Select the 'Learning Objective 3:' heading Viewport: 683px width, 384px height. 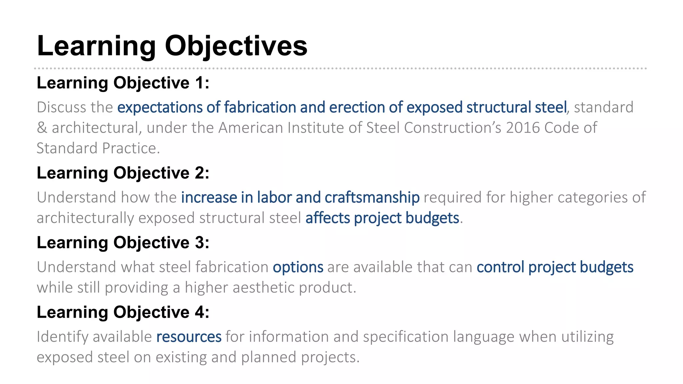click(x=123, y=242)
